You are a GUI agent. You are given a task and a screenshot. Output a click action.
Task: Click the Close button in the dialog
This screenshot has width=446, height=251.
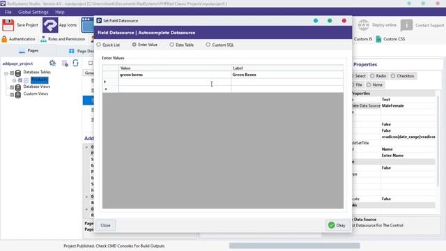point(105,225)
